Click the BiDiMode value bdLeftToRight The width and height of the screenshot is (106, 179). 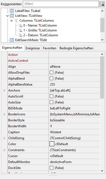point(60,108)
